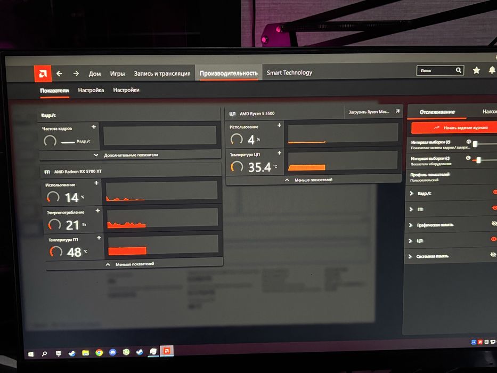Click AMD Software taskbar icon
Image resolution: width=497 pixels, height=373 pixels.
pyautogui.click(x=167, y=351)
